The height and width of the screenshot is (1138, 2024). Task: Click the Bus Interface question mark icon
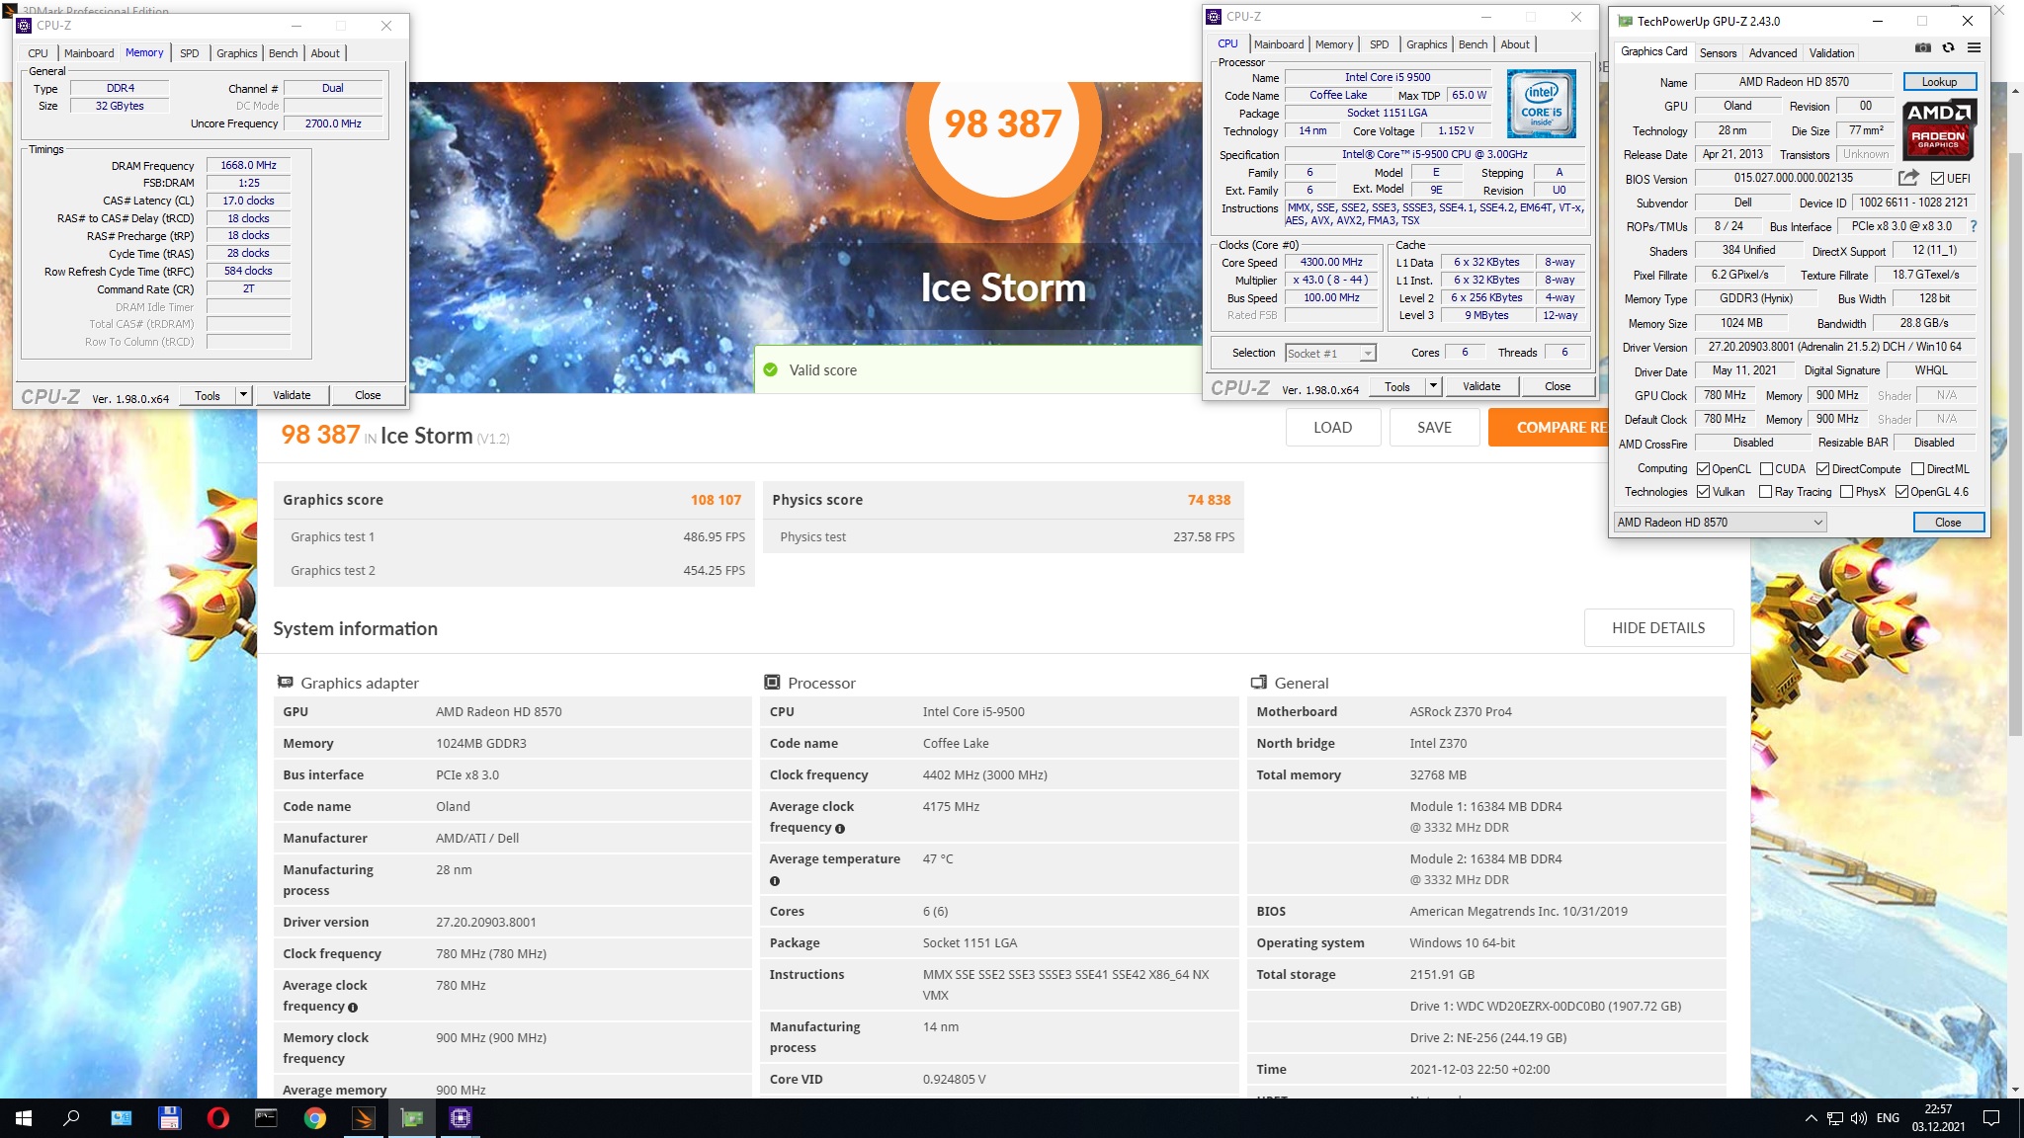(x=1974, y=226)
